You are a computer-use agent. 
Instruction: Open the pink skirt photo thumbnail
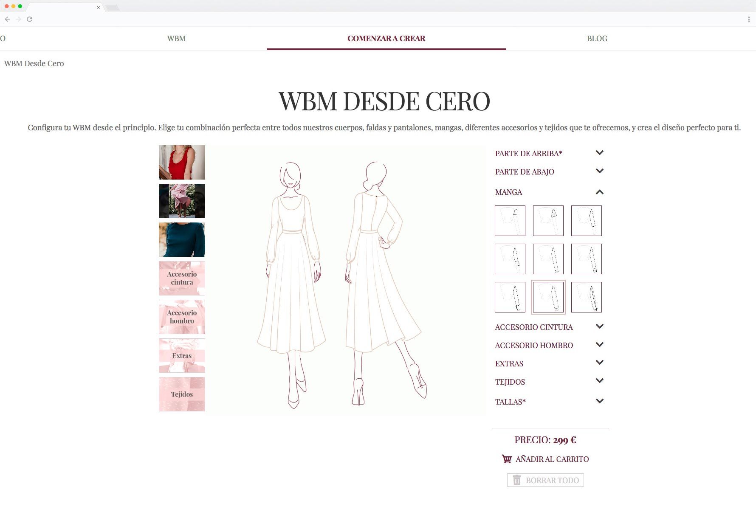(x=182, y=201)
